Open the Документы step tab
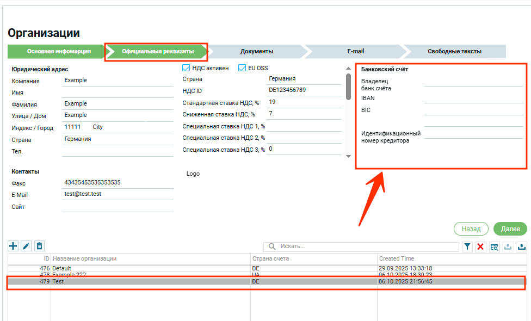531x321 pixels. (x=256, y=51)
